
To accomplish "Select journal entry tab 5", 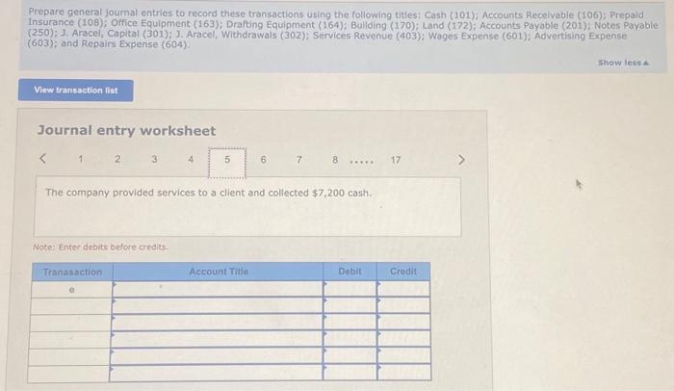I will [x=227, y=162].
